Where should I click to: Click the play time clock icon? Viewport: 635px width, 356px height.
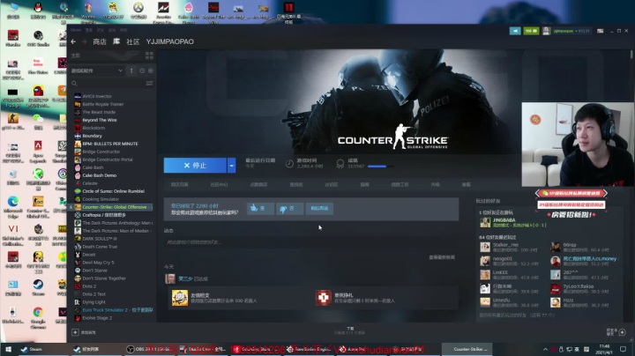(289, 163)
